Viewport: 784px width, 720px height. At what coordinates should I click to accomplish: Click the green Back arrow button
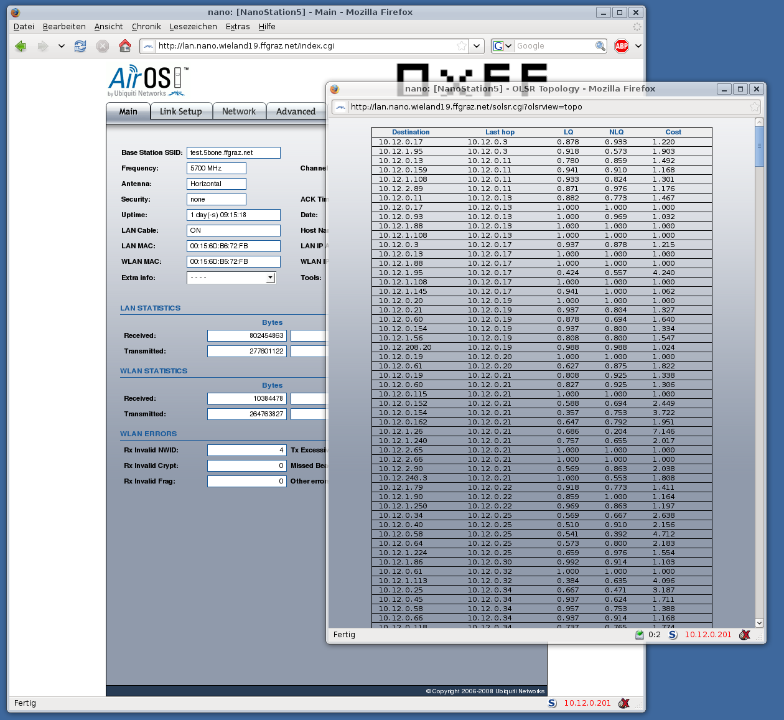21,46
